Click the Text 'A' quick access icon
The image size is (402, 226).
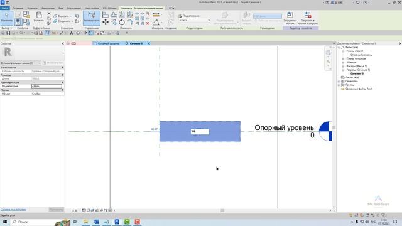(71, 33)
